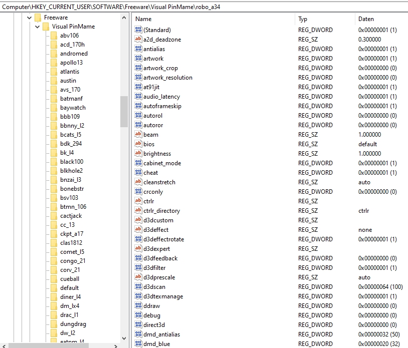Select the apollo13 registry key
The width and height of the screenshot is (408, 348).
(71, 63)
